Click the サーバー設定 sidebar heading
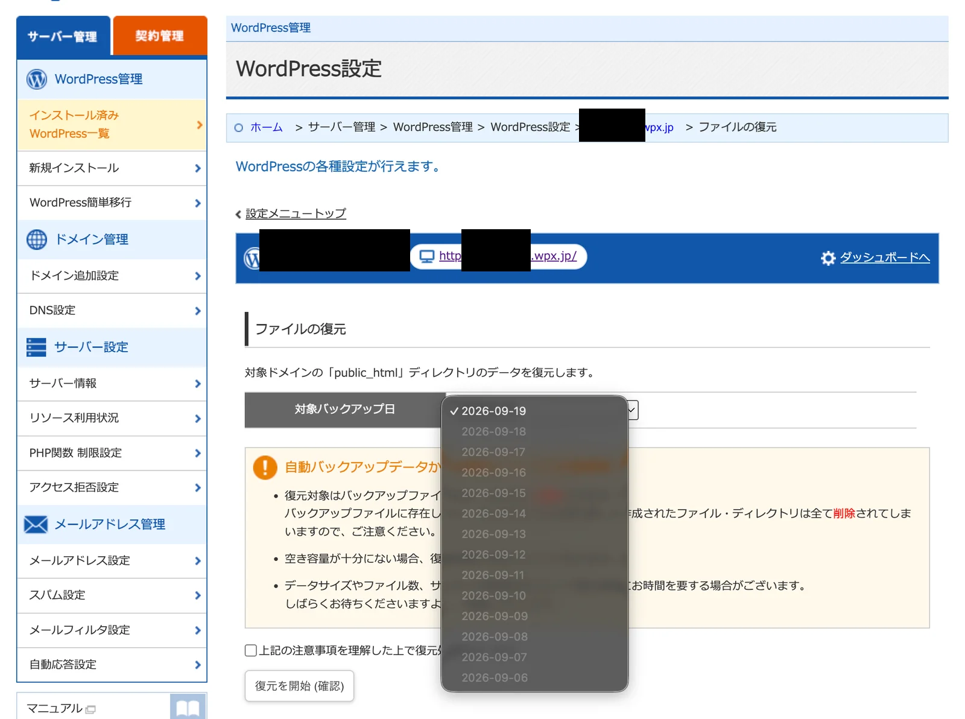Screen dimensions: 965x719 [91, 347]
